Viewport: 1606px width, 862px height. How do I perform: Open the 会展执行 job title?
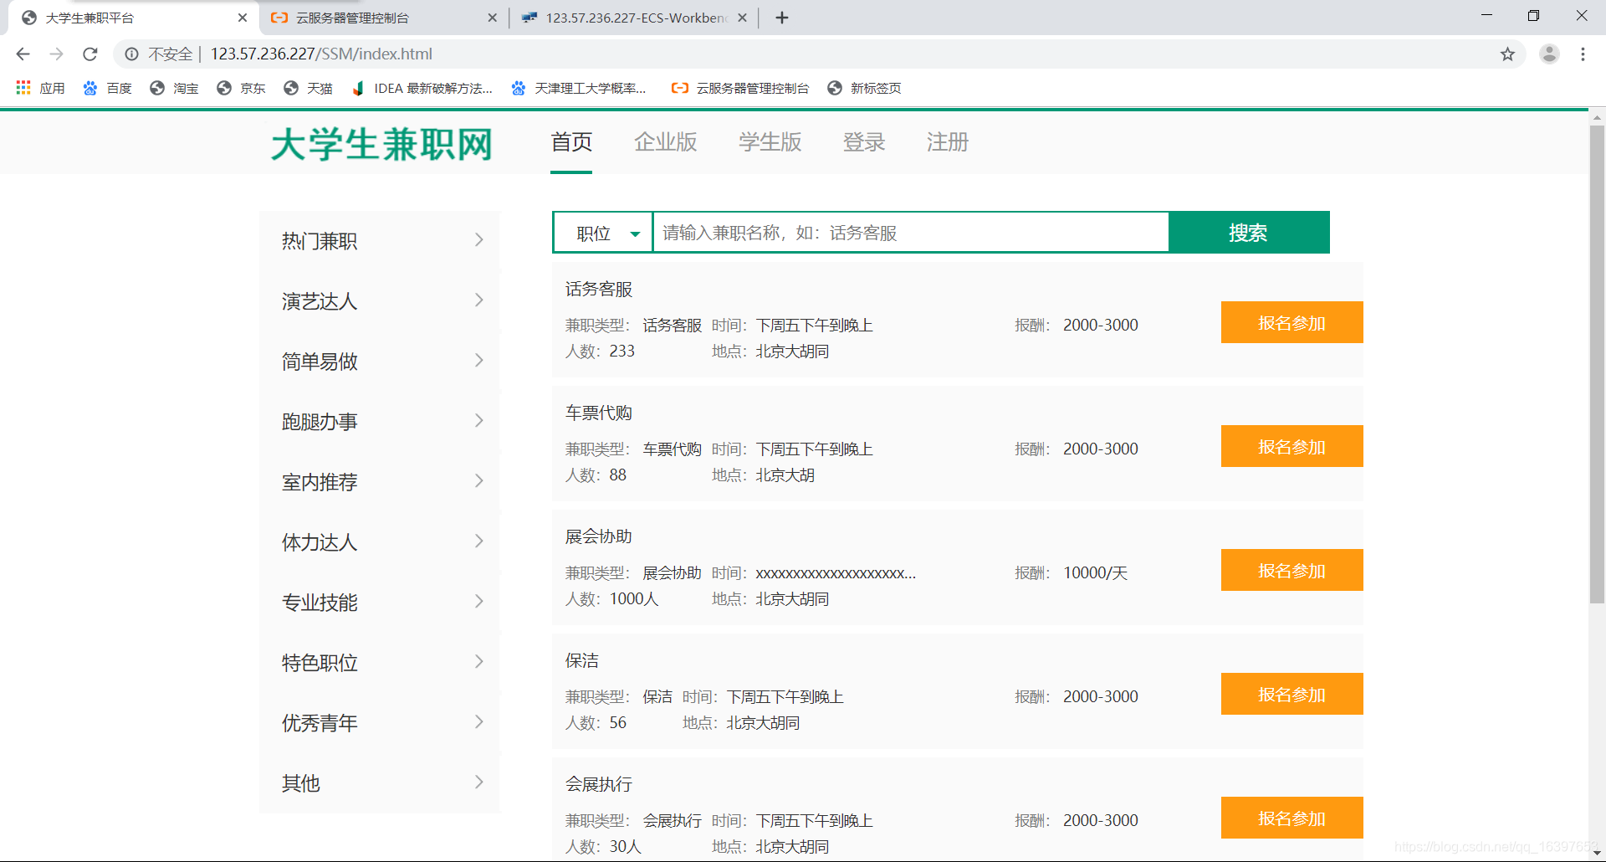click(x=599, y=784)
